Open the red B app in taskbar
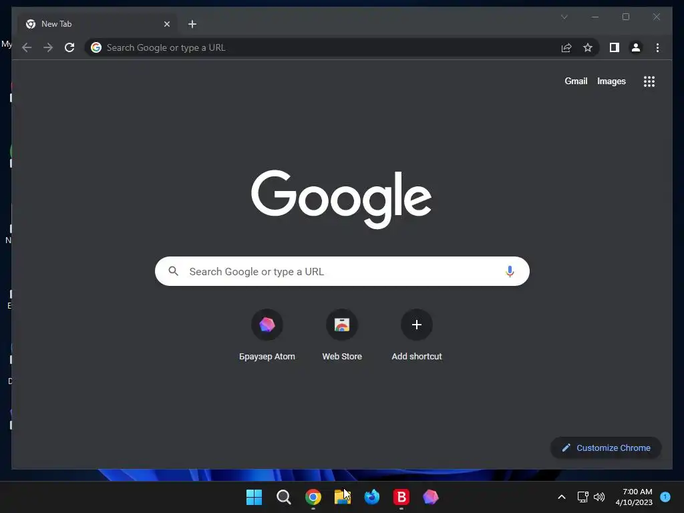The image size is (684, 513). (x=401, y=497)
